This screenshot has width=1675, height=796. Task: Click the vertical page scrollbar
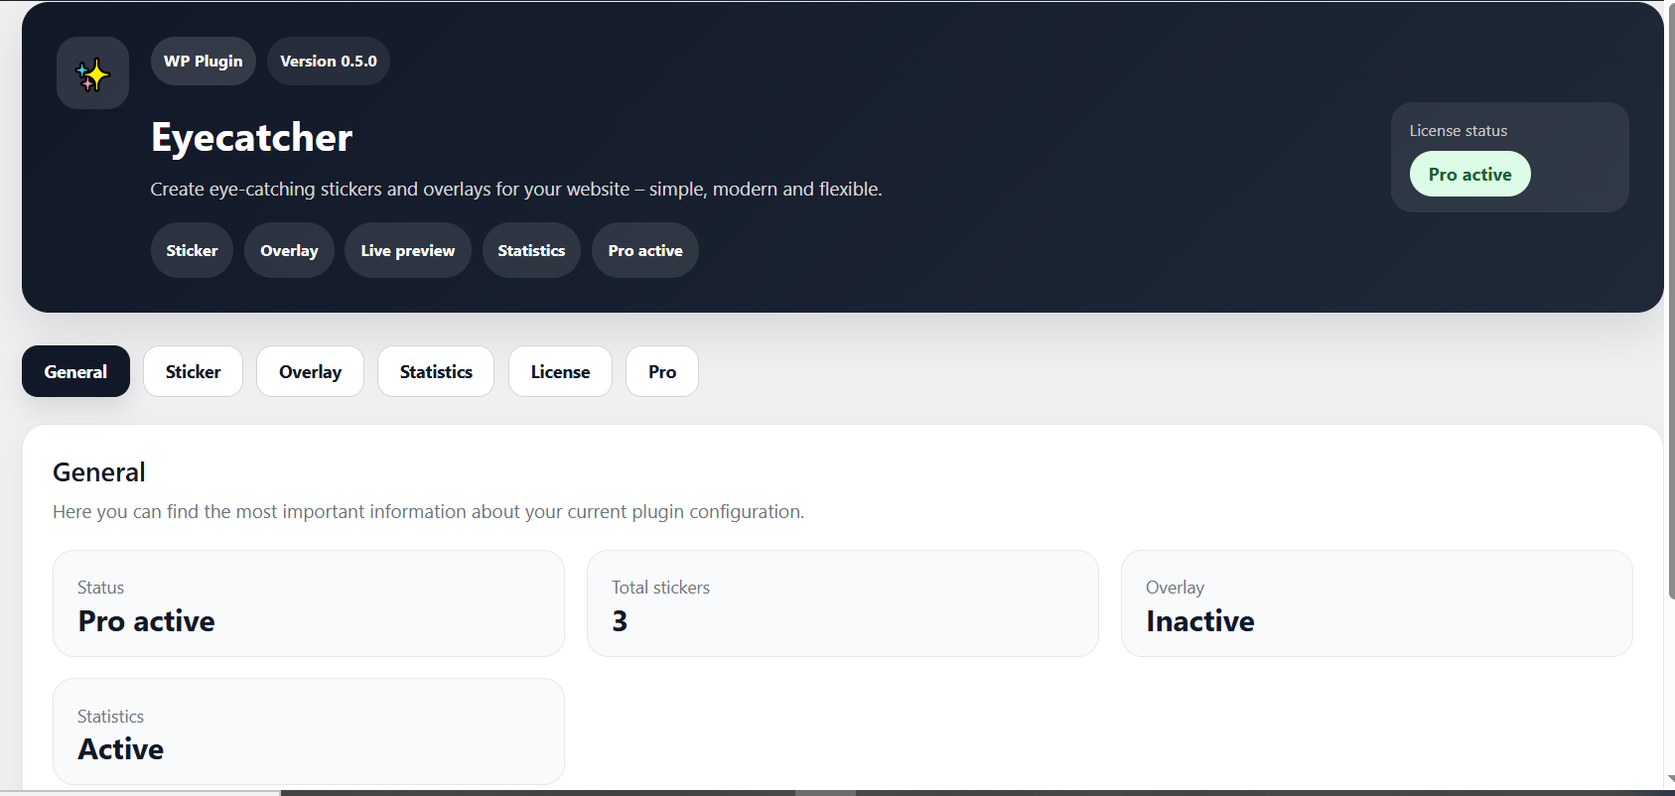pyautogui.click(x=1669, y=298)
